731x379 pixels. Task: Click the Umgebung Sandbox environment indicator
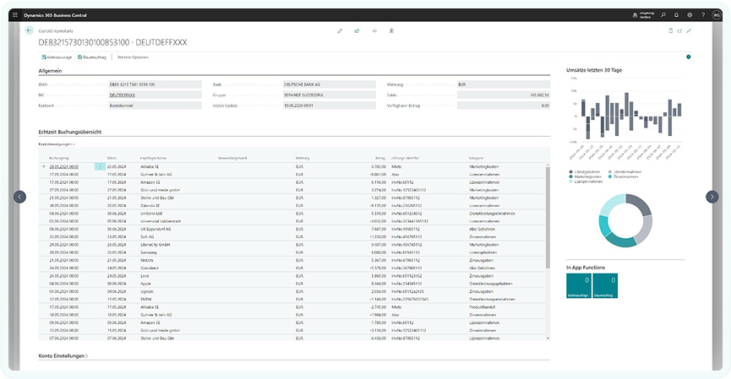(x=643, y=15)
